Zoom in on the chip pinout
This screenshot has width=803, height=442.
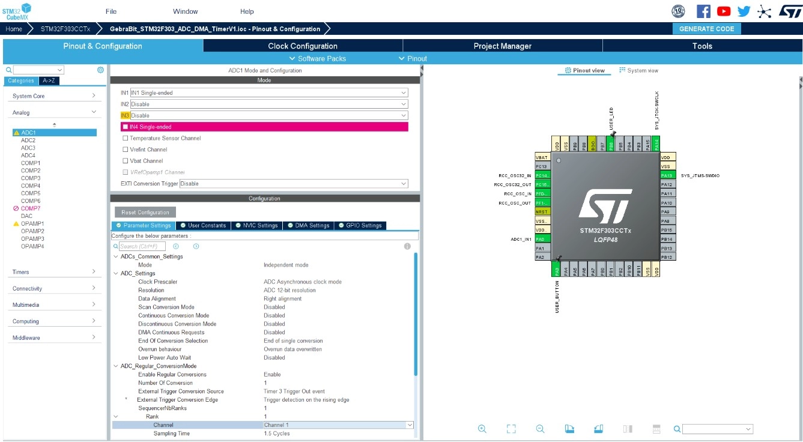482,429
